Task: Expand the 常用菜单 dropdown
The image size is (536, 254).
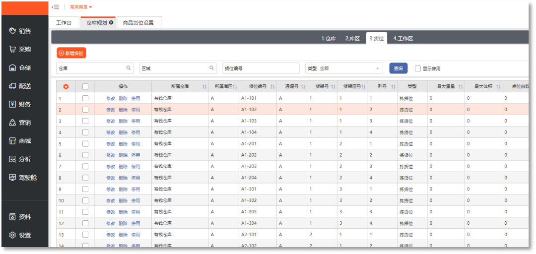Action: click(x=81, y=7)
